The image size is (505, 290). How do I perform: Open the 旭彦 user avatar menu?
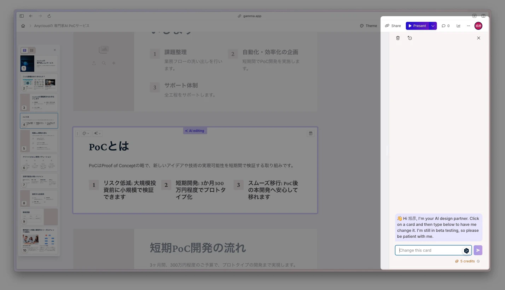[478, 26]
